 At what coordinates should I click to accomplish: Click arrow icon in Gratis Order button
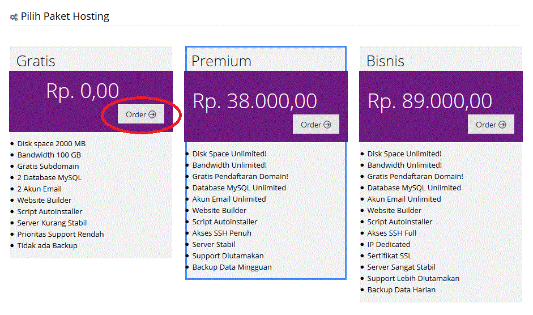tap(152, 114)
